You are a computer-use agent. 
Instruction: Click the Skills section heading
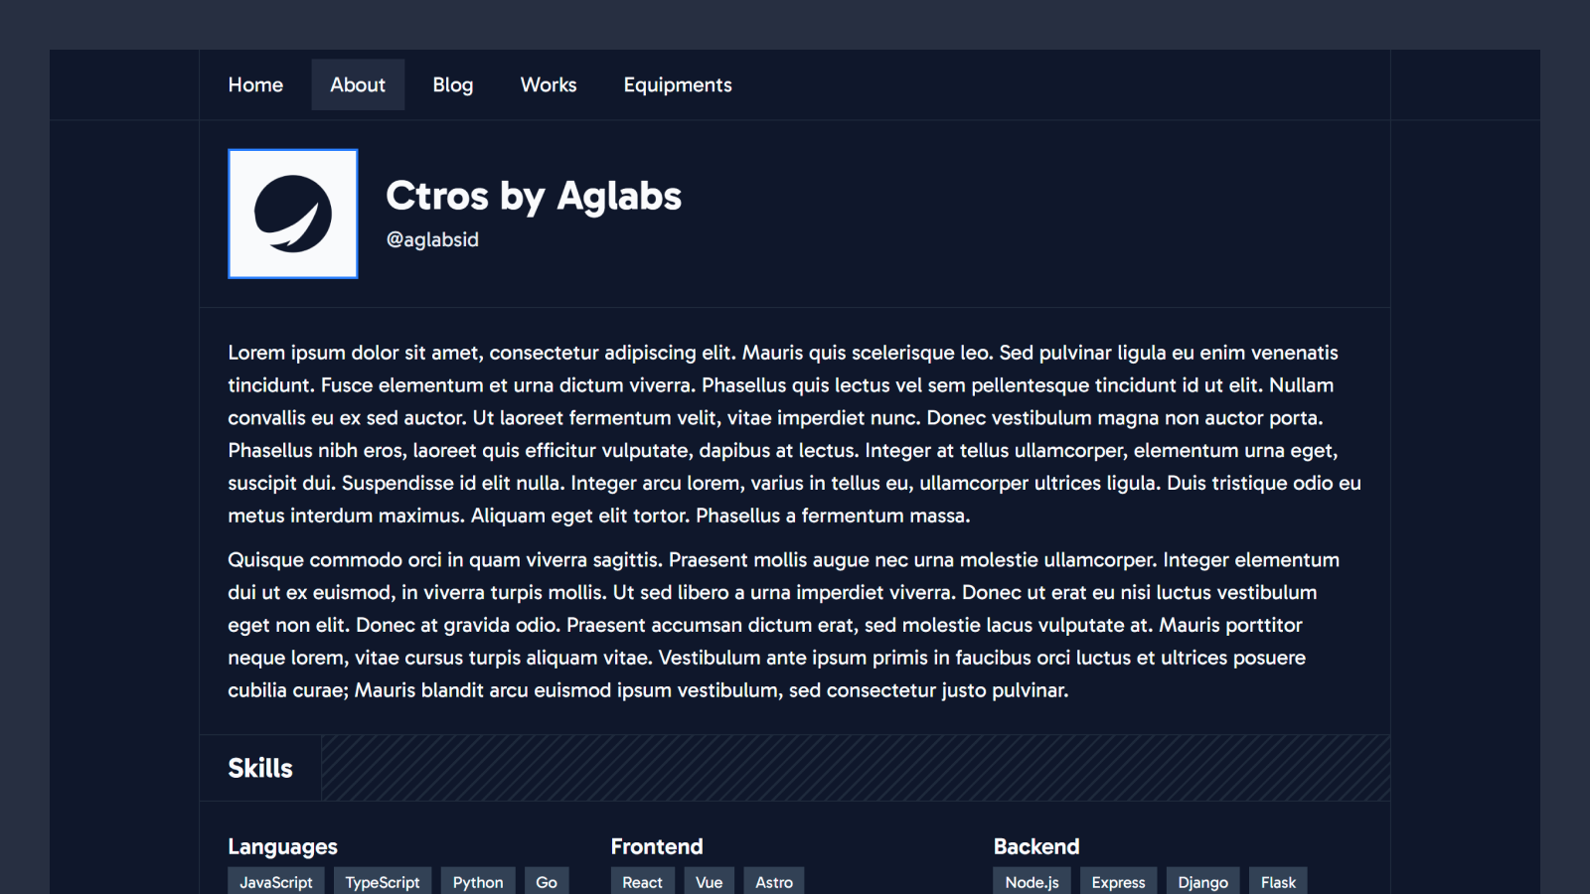pyautogui.click(x=260, y=768)
